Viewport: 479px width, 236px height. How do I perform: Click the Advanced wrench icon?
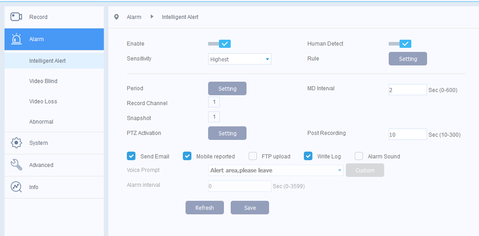pyautogui.click(x=16, y=165)
